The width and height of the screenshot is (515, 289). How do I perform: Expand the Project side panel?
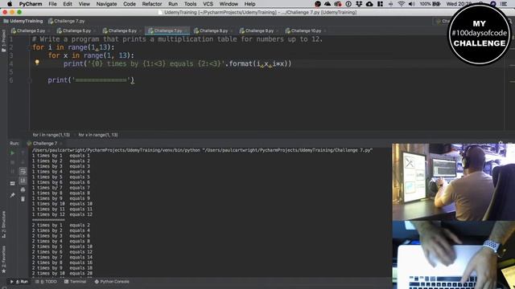(x=3, y=41)
